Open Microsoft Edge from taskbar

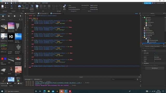(x=44, y=91)
